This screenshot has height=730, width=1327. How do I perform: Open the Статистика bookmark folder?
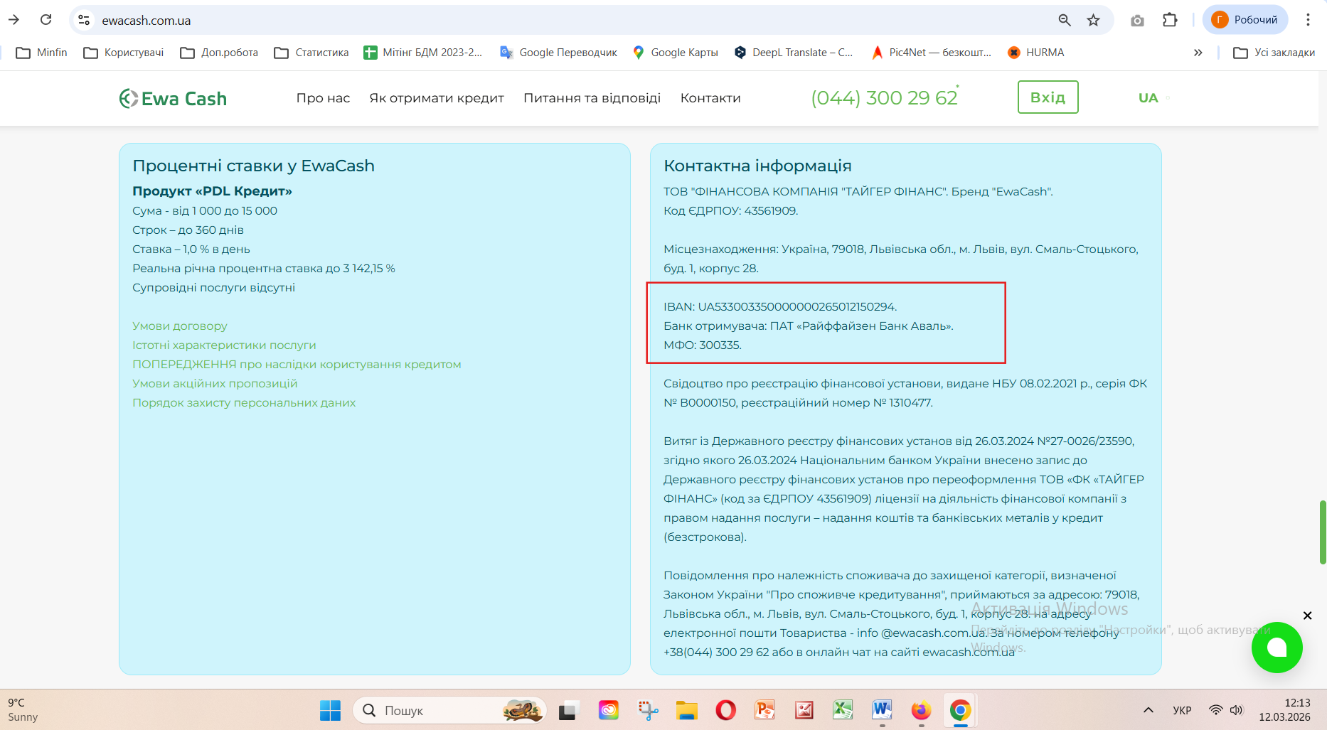pyautogui.click(x=311, y=53)
